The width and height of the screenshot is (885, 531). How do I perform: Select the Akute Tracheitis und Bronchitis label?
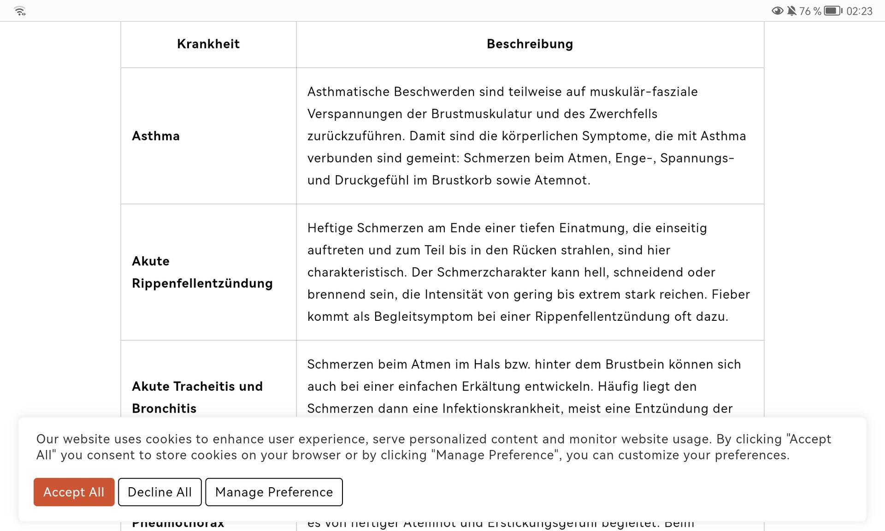pos(197,397)
